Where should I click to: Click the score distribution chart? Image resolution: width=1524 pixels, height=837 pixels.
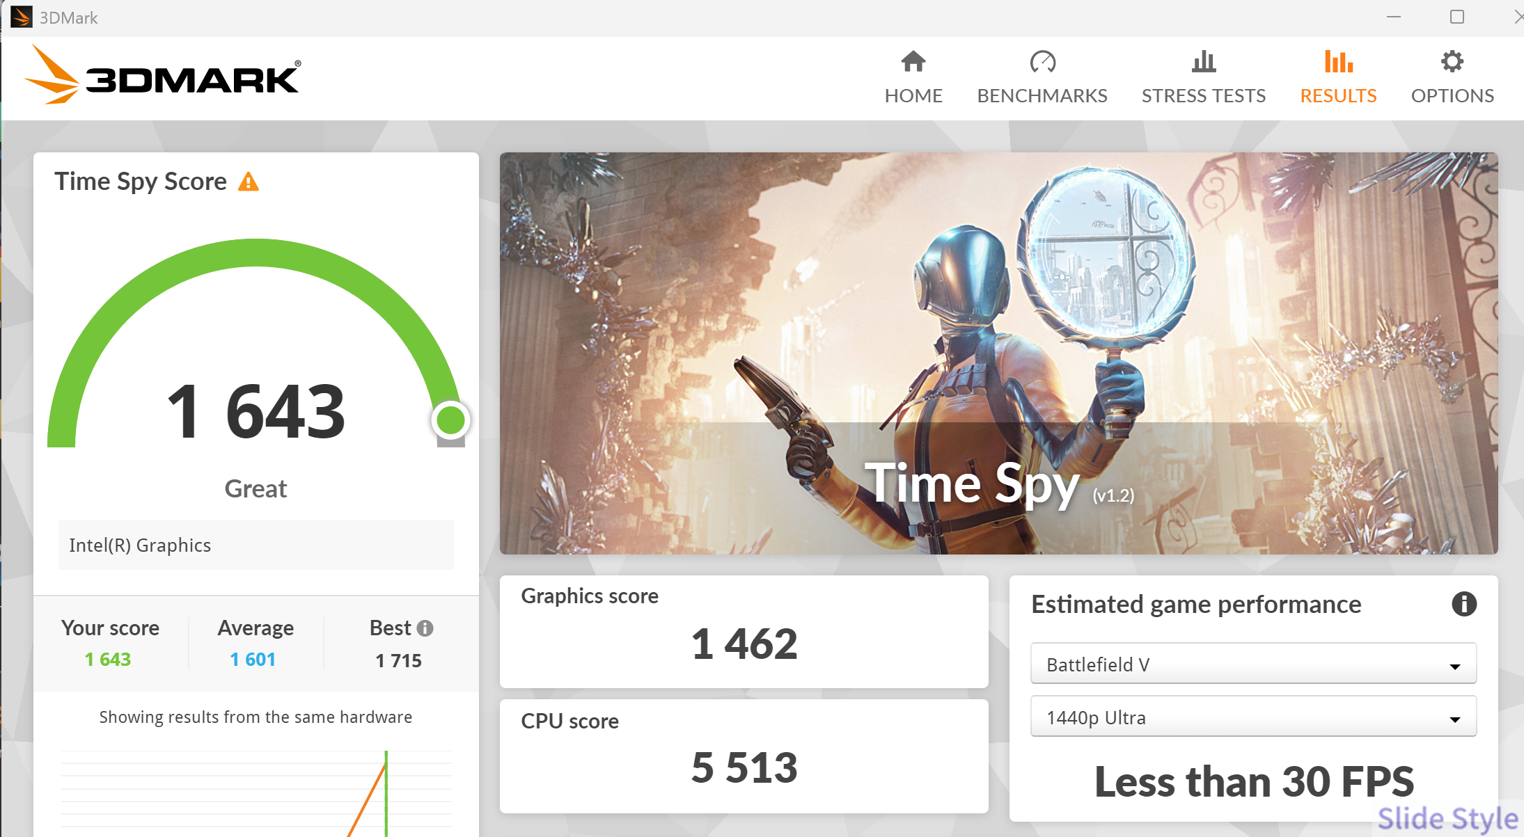[x=256, y=793]
